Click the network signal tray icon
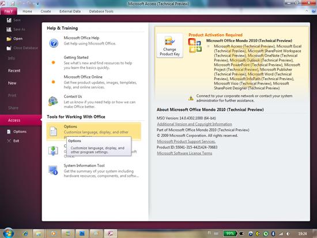317x238 pixels. coord(281,234)
